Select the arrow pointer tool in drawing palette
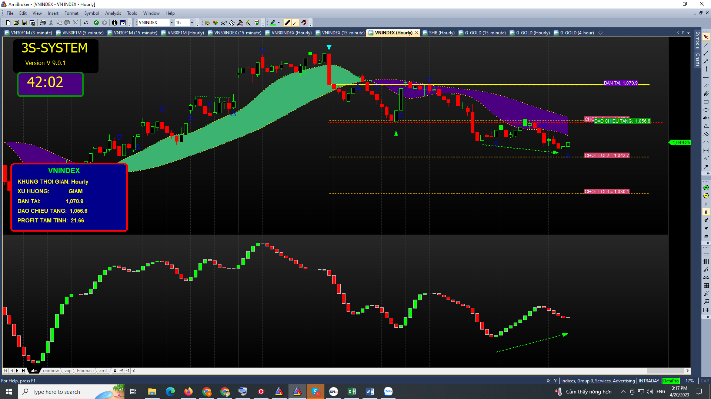This screenshot has height=399, width=711. pos(706,37)
